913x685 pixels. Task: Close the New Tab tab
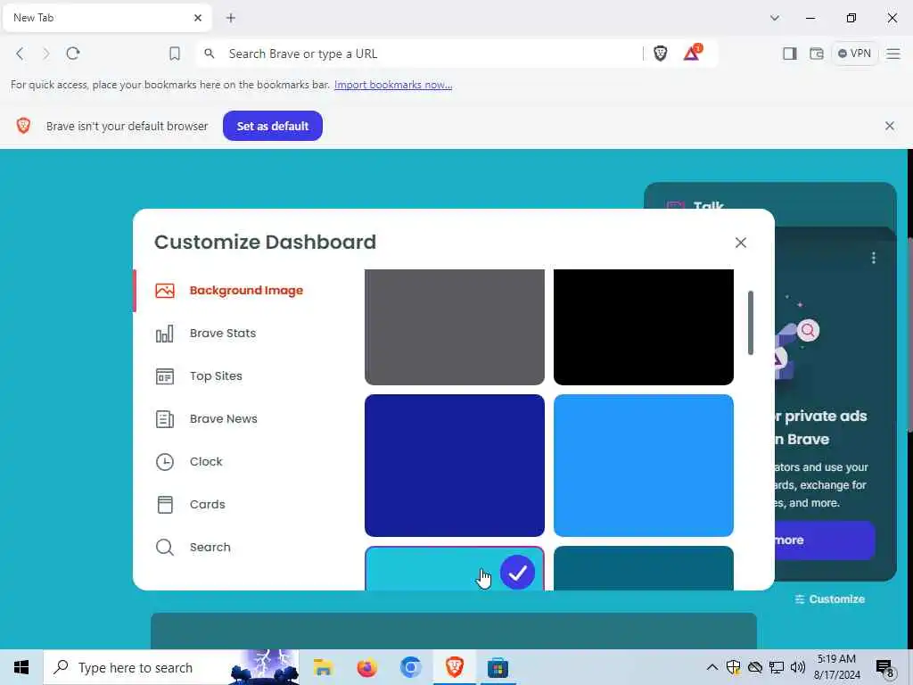(x=198, y=18)
